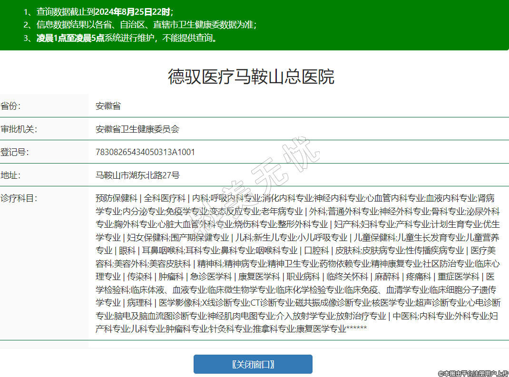Click the 本图由平台注册用户上传 copyright note
The image size is (509, 377).
[473, 374]
